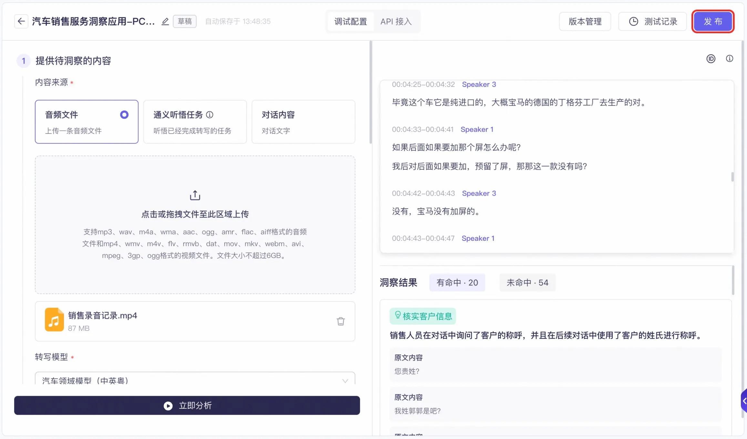747x439 pixels.
Task: Click the step 1 number badge
Action: [x=24, y=61]
